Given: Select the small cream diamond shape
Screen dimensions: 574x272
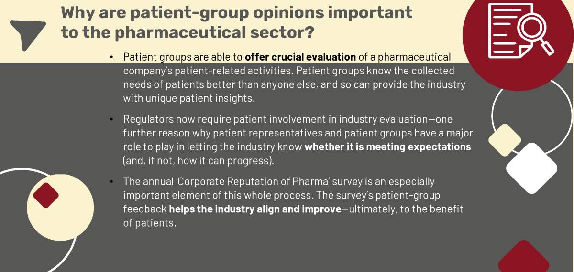Looking at the screenshot, I should point(505,140).
